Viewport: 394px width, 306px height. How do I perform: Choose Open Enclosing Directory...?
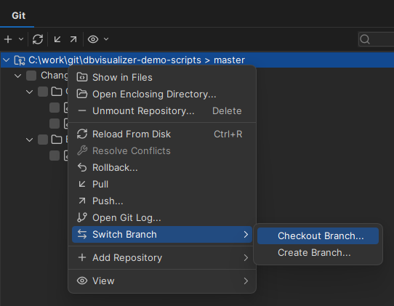coord(162,94)
